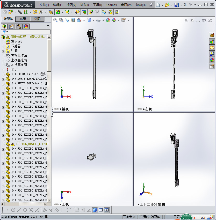Open the Hide/Show Items glasses dropdown
This screenshot has width=216, height=220.
[103, 20]
